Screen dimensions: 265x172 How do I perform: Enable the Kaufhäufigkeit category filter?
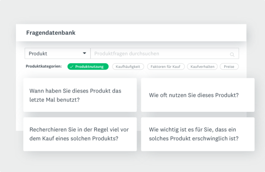(x=128, y=67)
